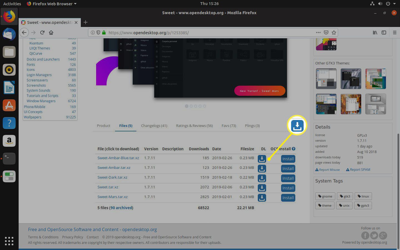Open Activities overview
400x250 pixels.
[12, 4]
